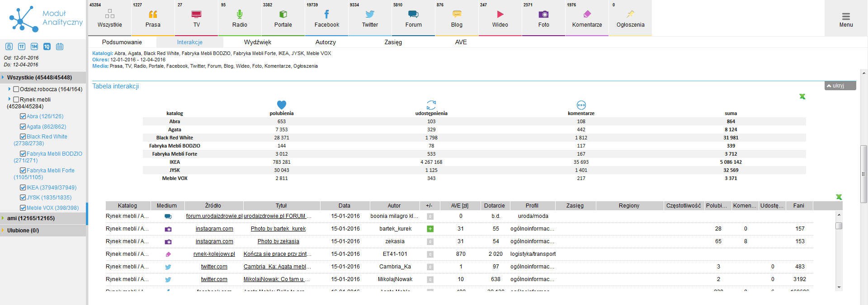Select the Wideo media source

(500, 18)
